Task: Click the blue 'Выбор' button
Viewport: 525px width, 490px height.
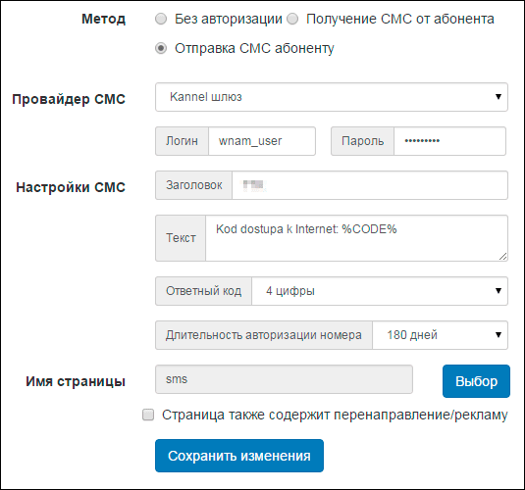Action: point(476,381)
